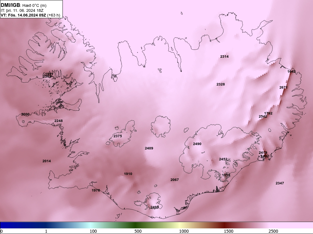Click the 2419 value label
Viewport: 313px width, 234px height.
coord(263,153)
